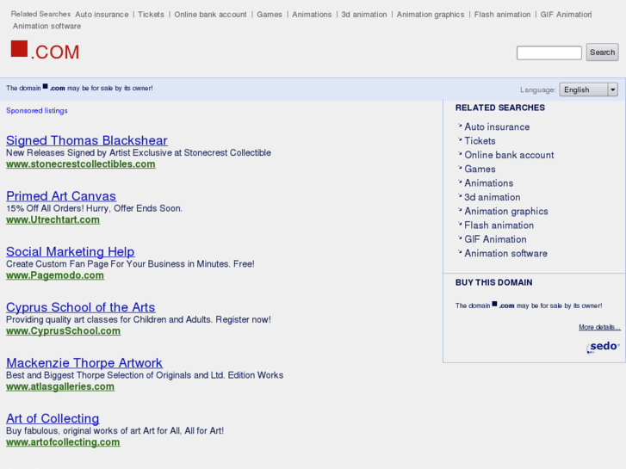The width and height of the screenshot is (626, 469).
Task: Click Buy fabulous, original works description
Action: click(115, 430)
